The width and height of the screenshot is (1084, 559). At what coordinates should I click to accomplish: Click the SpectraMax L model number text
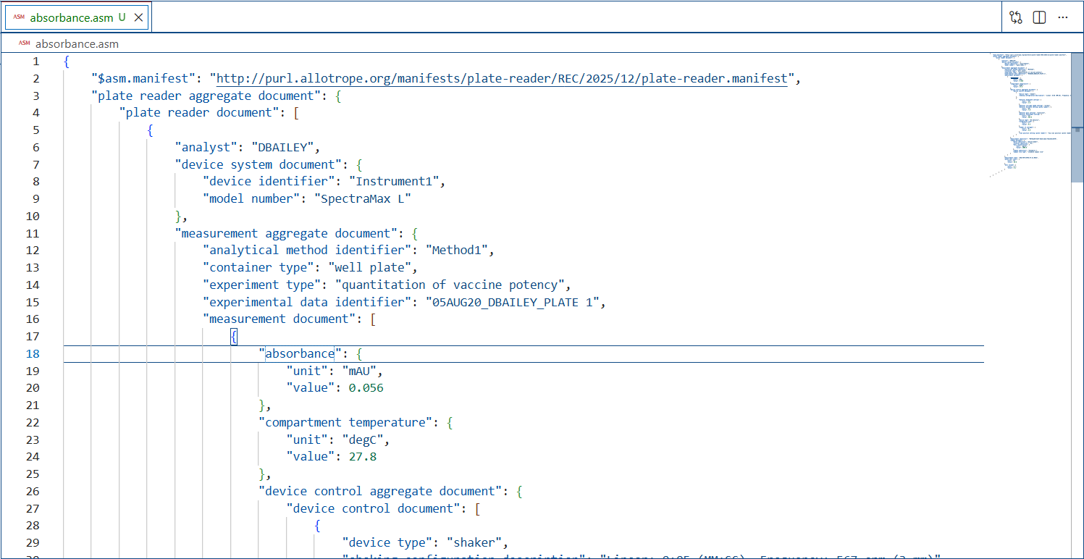pyautogui.click(x=363, y=198)
